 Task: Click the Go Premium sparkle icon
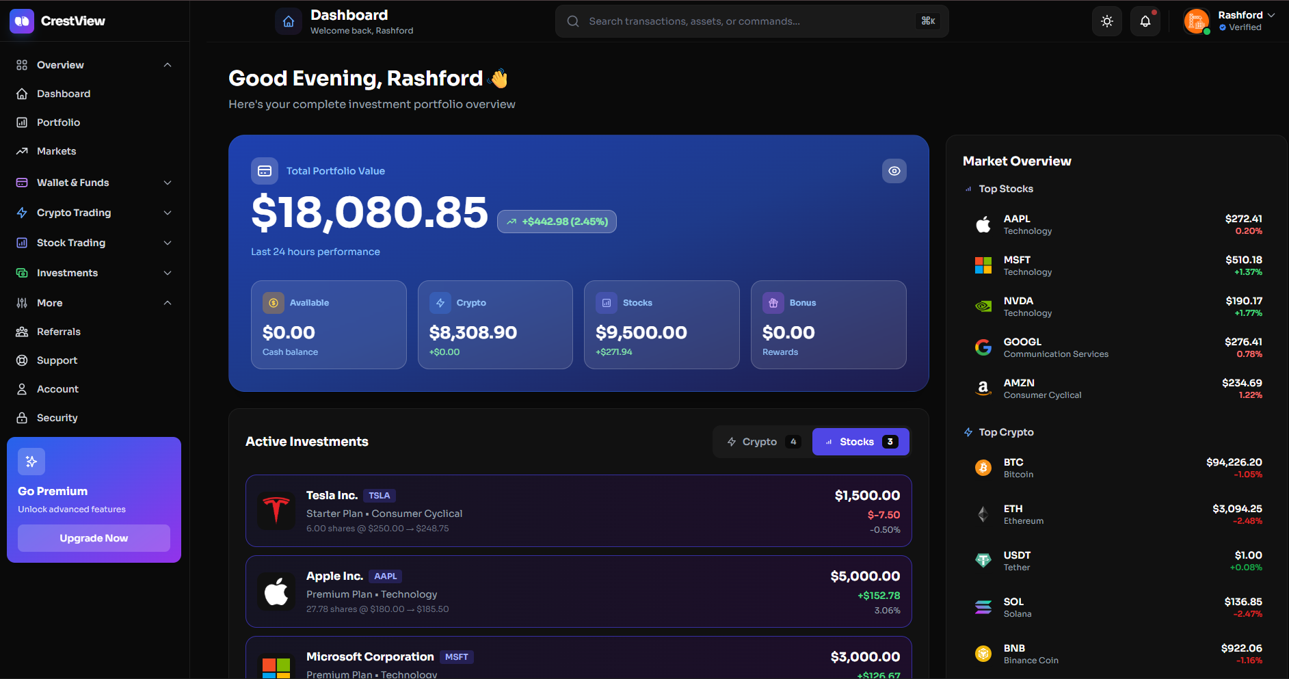point(31,462)
